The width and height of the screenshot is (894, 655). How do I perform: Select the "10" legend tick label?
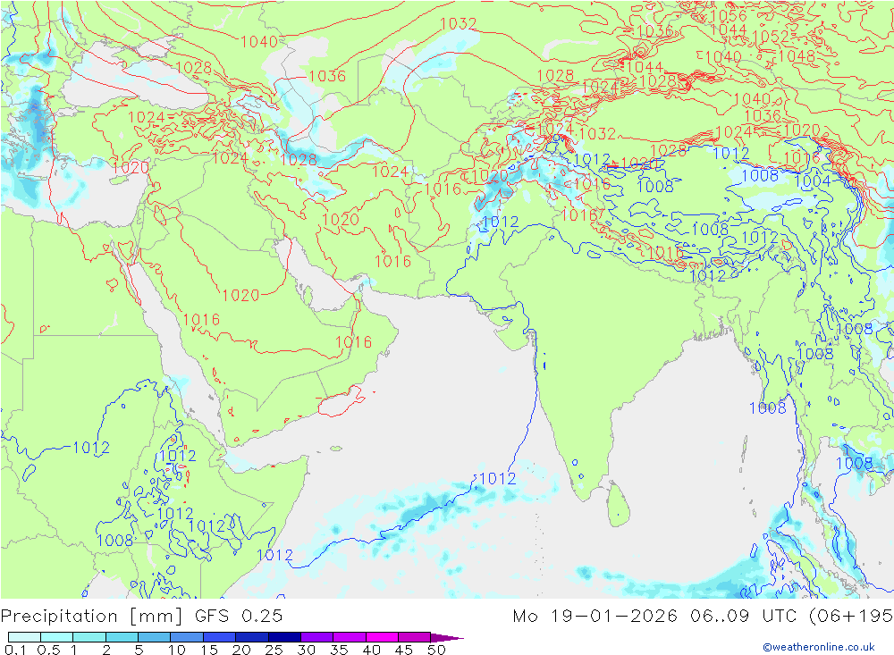coord(177,650)
